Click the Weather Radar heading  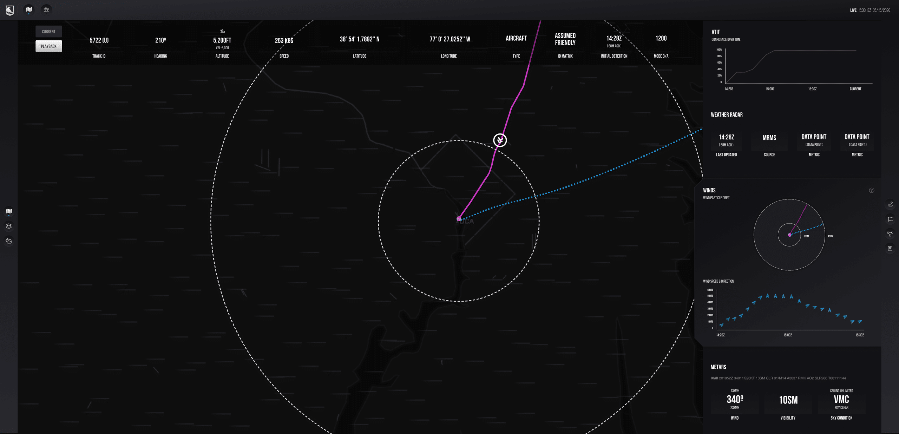click(x=727, y=115)
